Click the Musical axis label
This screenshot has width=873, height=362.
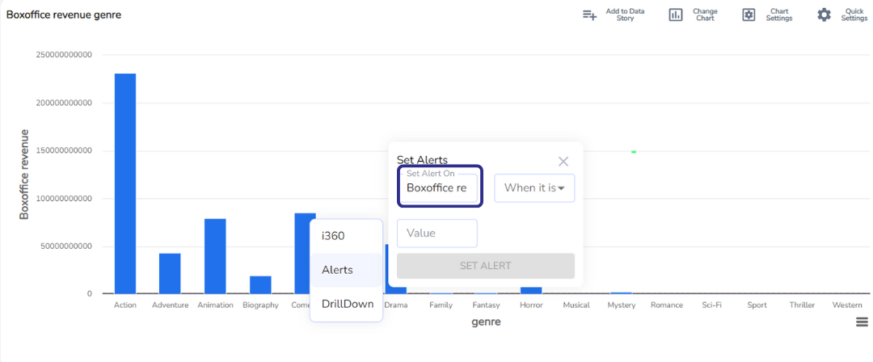576,305
